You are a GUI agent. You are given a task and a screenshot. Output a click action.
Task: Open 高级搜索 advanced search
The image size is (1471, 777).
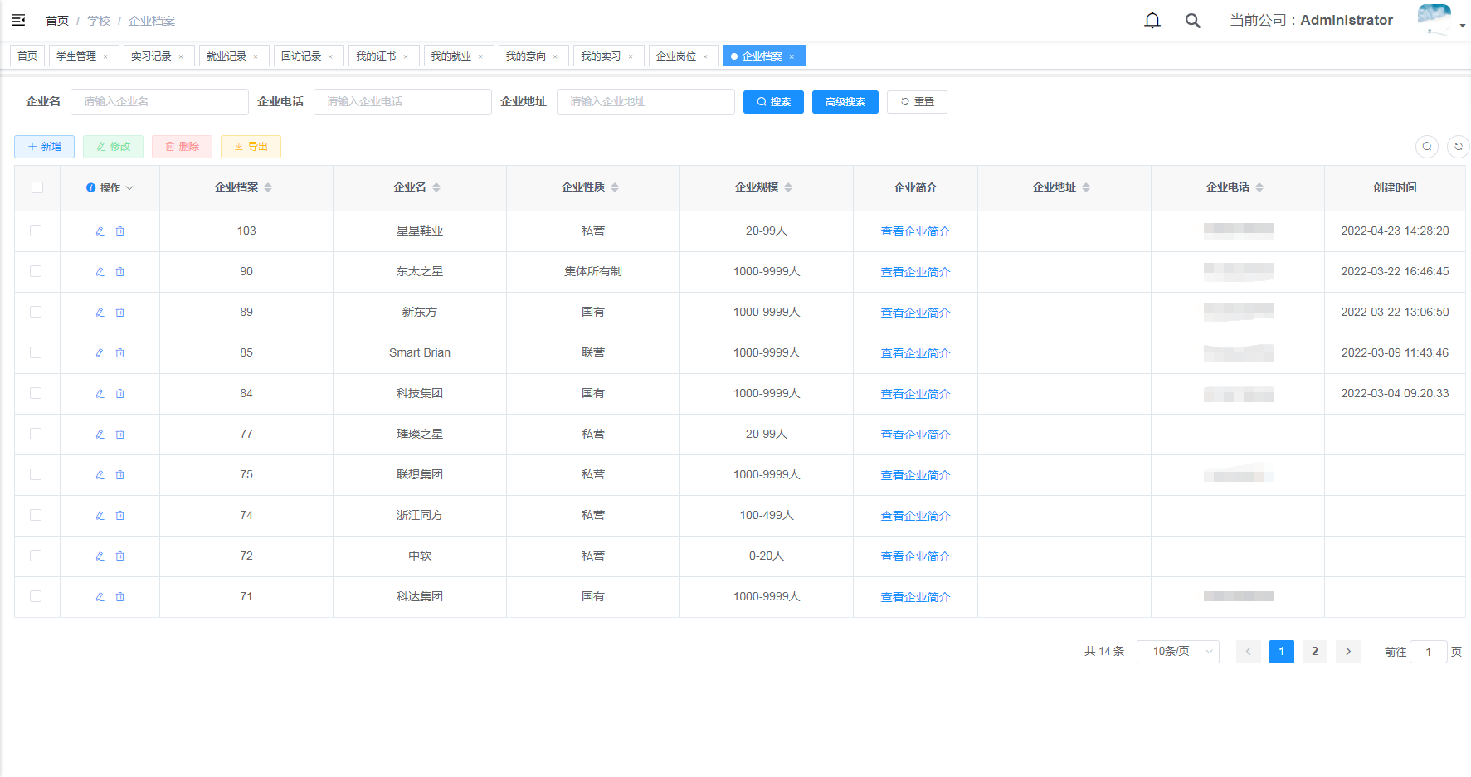845,102
